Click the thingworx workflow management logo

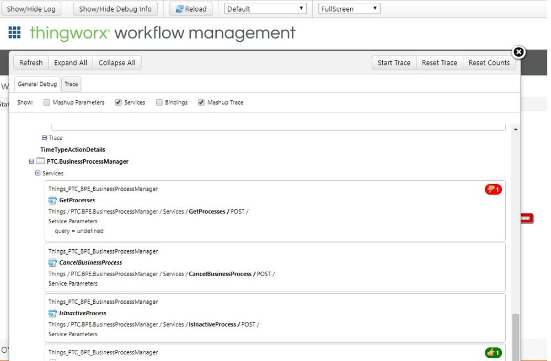(162, 33)
